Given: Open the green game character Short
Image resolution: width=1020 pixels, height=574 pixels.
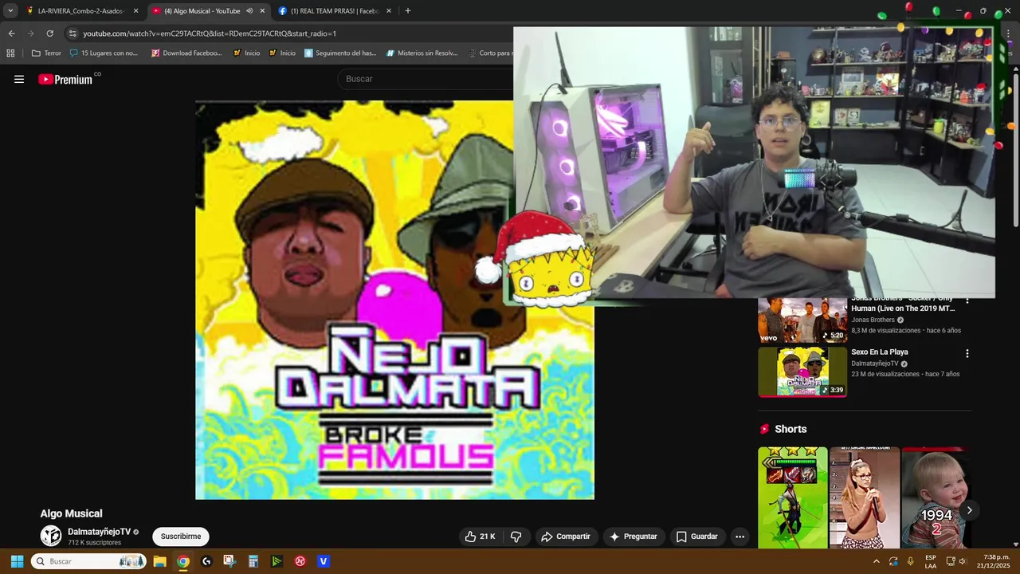Looking at the screenshot, I should click(x=792, y=497).
